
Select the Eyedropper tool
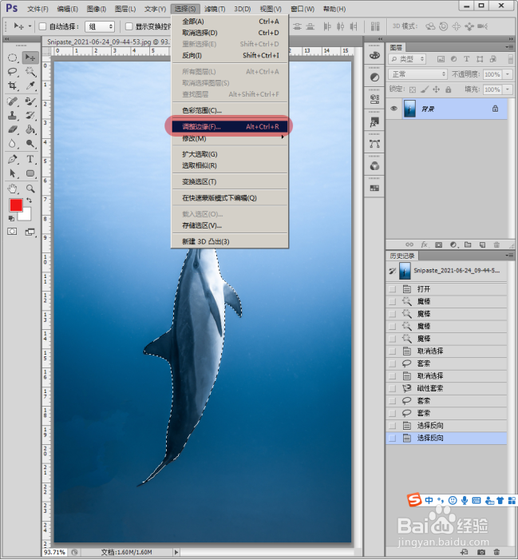(x=30, y=85)
